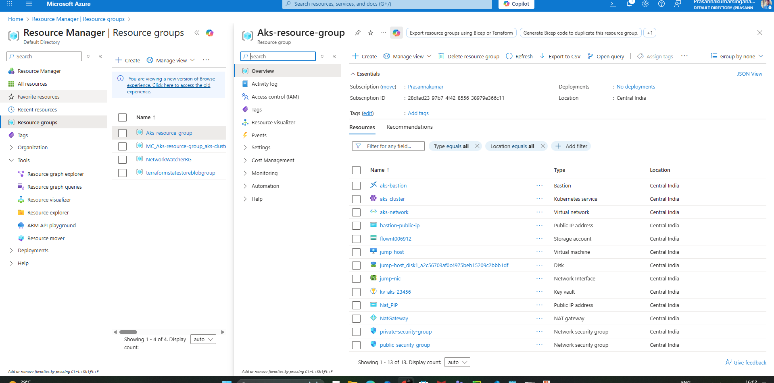Open Resource visualizer in resource group menu
Image resolution: width=774 pixels, height=383 pixels.
point(273,123)
